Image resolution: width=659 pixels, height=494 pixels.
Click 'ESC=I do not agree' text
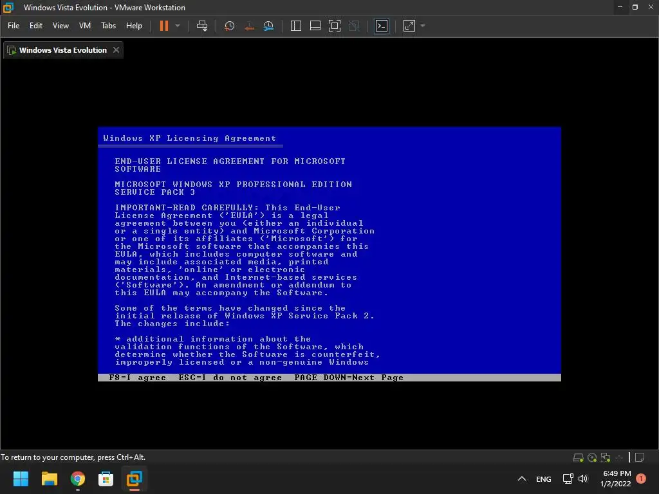[x=230, y=378]
